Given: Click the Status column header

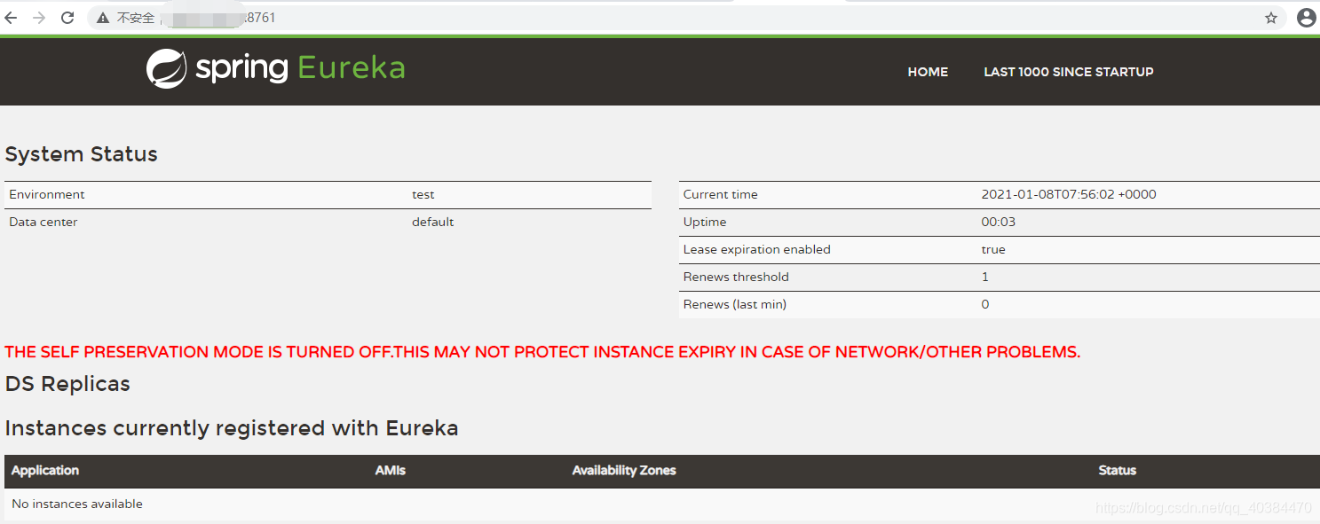Looking at the screenshot, I should pos(1118,471).
